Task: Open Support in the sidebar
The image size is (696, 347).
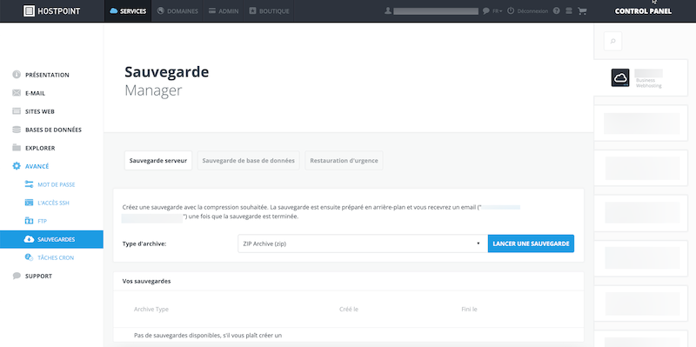Action: (38, 276)
